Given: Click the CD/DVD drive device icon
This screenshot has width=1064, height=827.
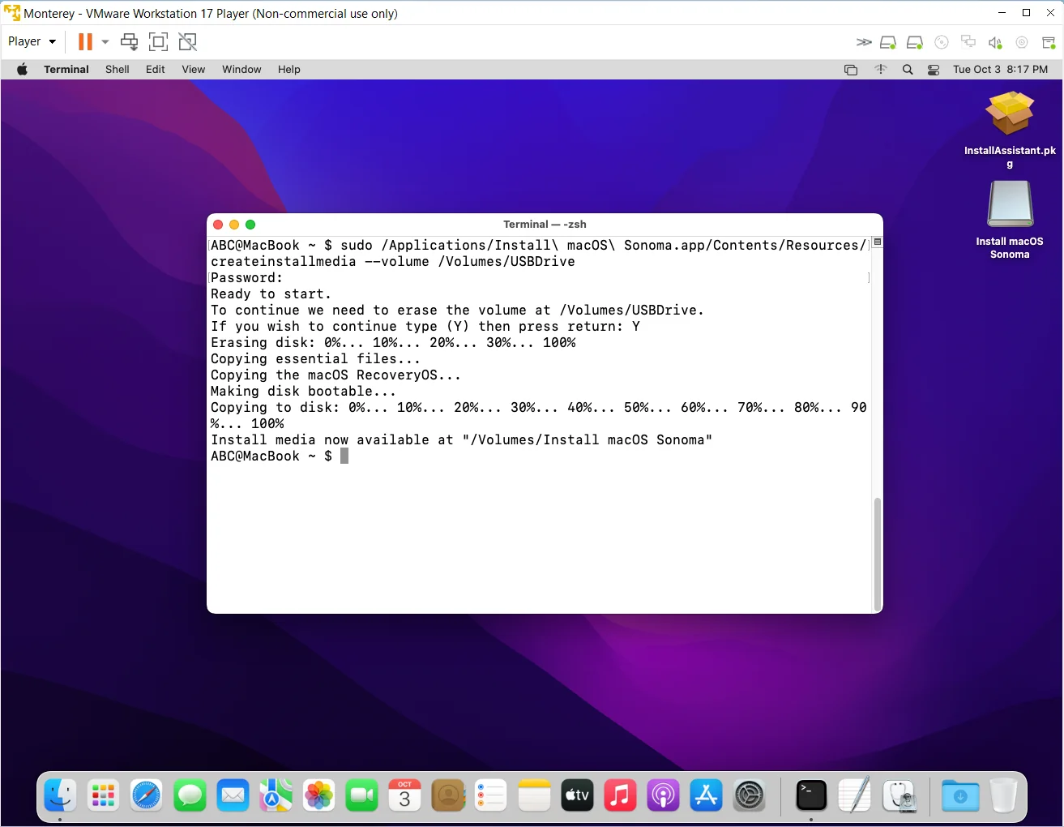Looking at the screenshot, I should [942, 42].
